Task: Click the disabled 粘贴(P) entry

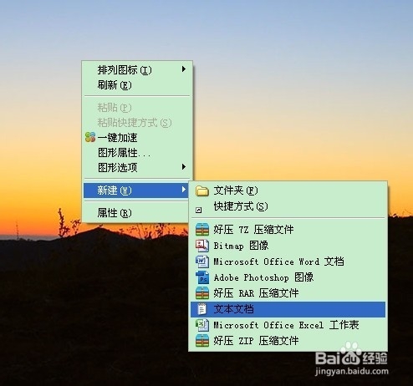Action: click(137, 108)
